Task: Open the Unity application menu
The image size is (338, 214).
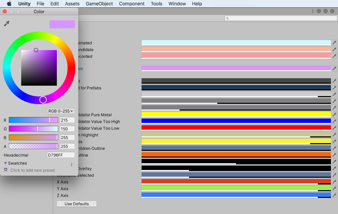Action: (24, 4)
